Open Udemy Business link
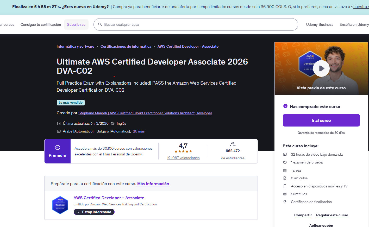This screenshot has height=227, width=369. 320,24
